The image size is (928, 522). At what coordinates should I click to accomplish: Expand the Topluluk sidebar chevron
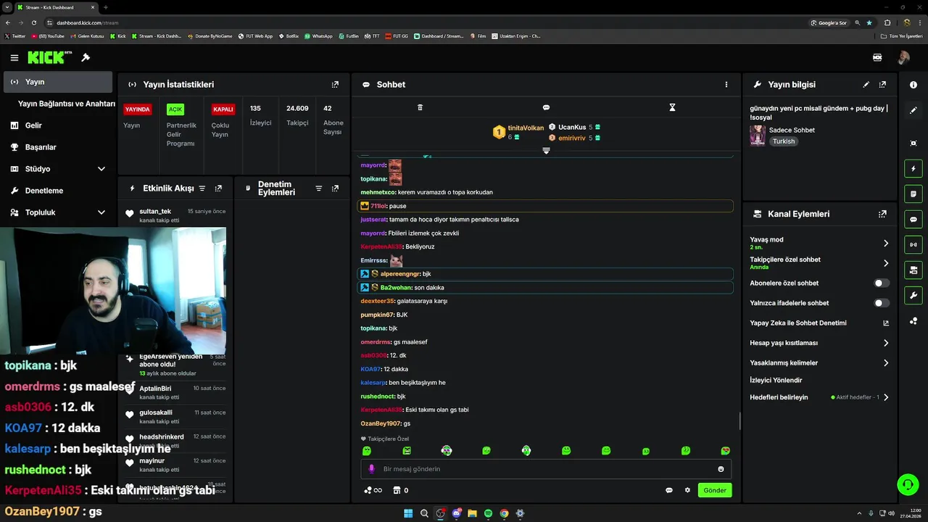coord(101,212)
